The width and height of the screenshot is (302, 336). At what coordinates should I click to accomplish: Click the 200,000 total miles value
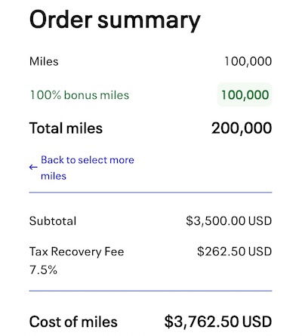242,128
